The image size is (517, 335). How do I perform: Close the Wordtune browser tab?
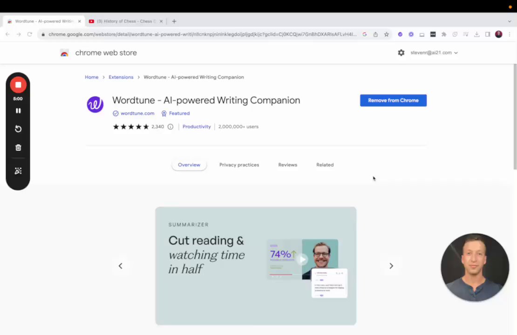[x=80, y=21]
